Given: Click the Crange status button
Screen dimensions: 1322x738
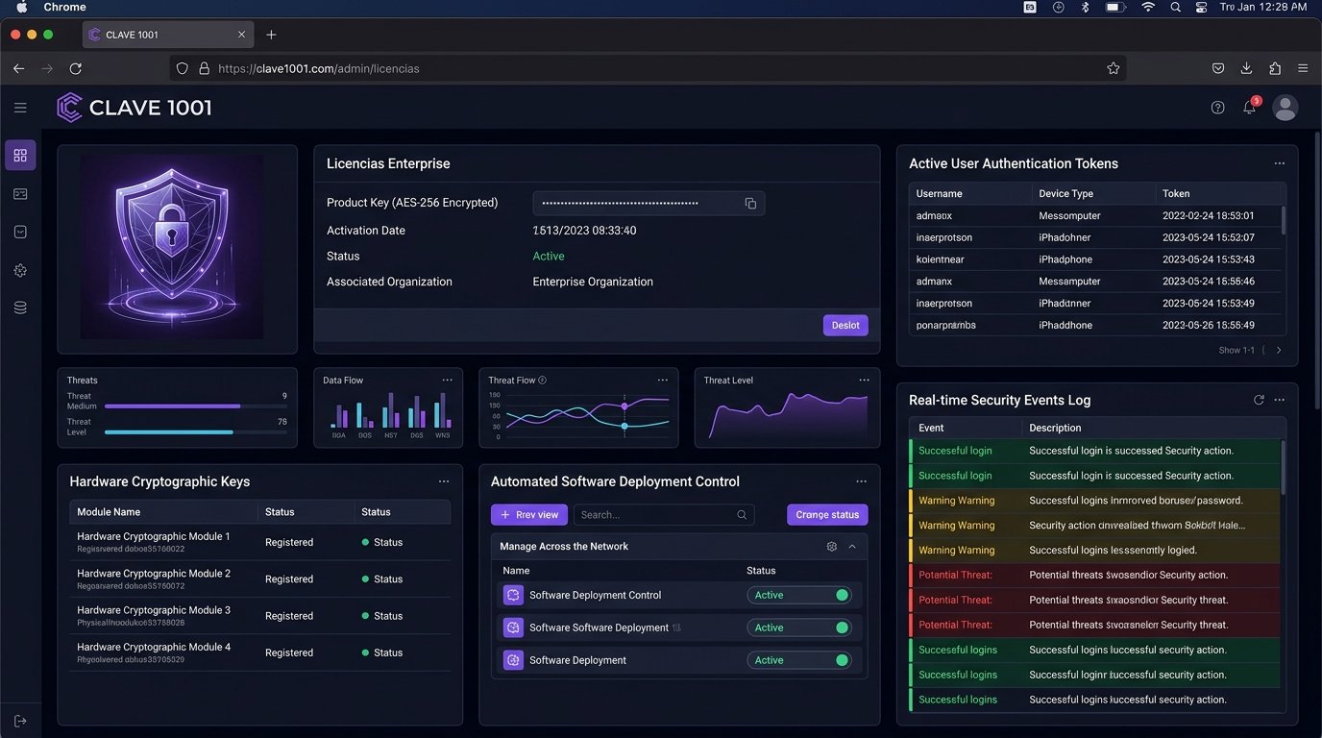Looking at the screenshot, I should (x=827, y=515).
